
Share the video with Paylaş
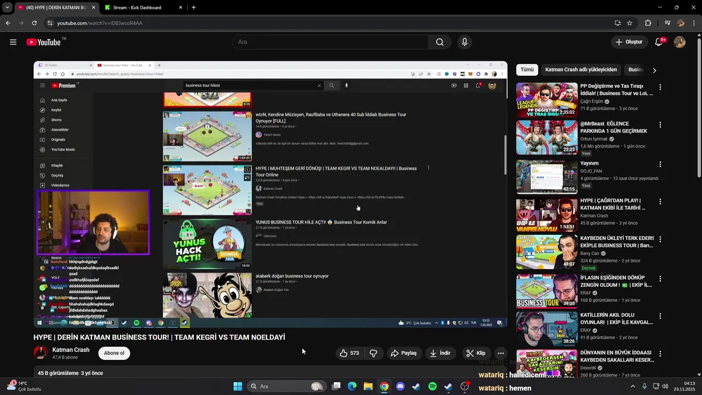(404, 353)
